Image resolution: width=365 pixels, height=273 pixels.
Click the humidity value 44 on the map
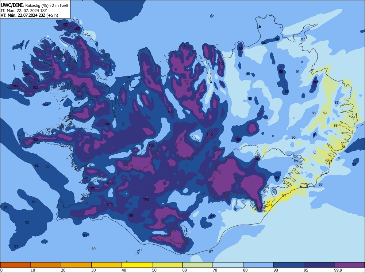tap(270, 205)
